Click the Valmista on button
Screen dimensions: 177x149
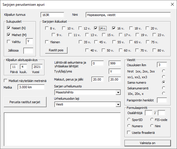click(148, 143)
